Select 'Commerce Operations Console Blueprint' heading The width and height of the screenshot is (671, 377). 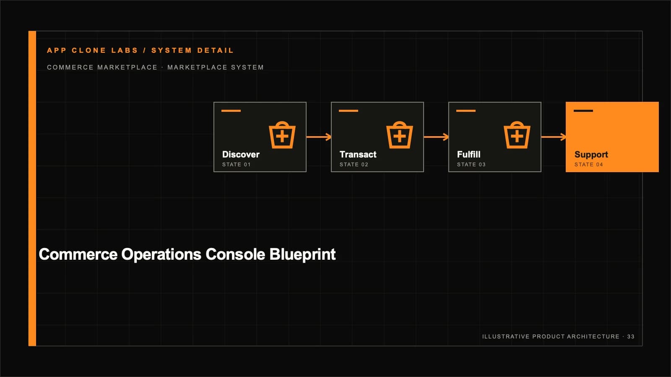click(x=187, y=255)
